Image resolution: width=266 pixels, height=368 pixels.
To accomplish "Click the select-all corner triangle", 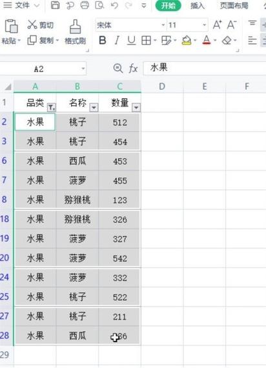I will coord(8,87).
